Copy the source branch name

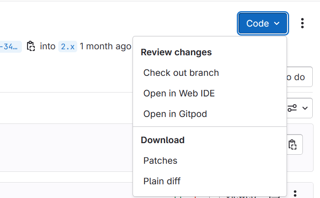[30, 46]
